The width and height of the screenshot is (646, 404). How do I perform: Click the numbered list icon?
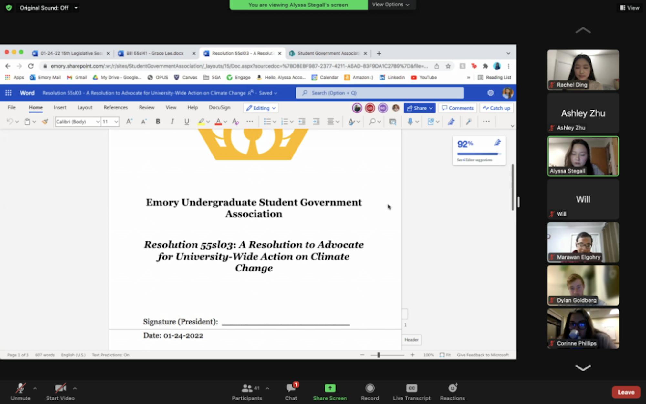point(284,122)
